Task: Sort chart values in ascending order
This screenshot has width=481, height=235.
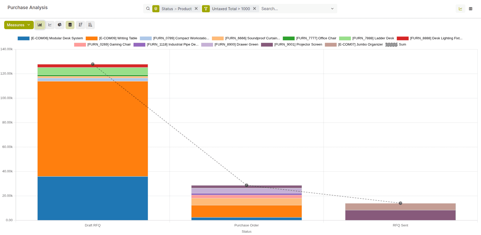Action: point(90,25)
